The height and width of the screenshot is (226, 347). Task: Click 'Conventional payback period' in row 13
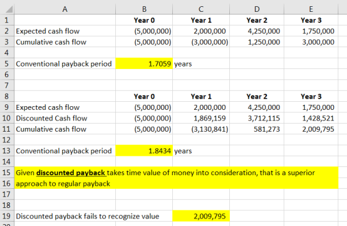click(x=64, y=151)
